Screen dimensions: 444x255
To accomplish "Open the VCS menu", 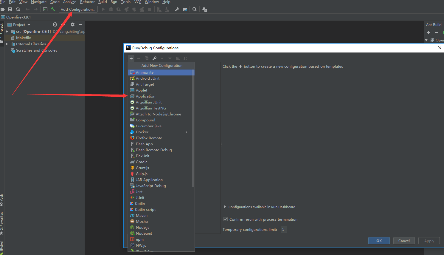I will [137, 2].
